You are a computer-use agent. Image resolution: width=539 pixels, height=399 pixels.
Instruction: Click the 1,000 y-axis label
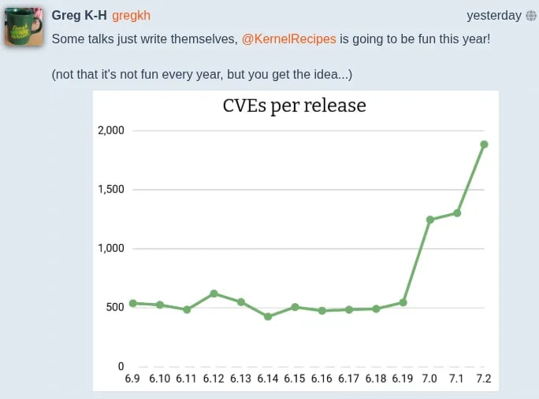click(110, 248)
